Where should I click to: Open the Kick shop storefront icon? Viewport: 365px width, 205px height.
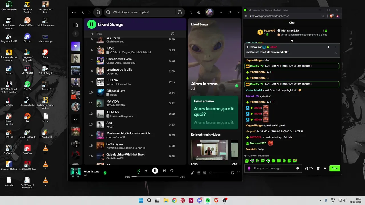(x=318, y=168)
